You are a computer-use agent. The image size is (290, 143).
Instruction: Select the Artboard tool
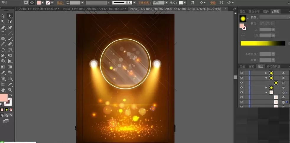pos(3,84)
